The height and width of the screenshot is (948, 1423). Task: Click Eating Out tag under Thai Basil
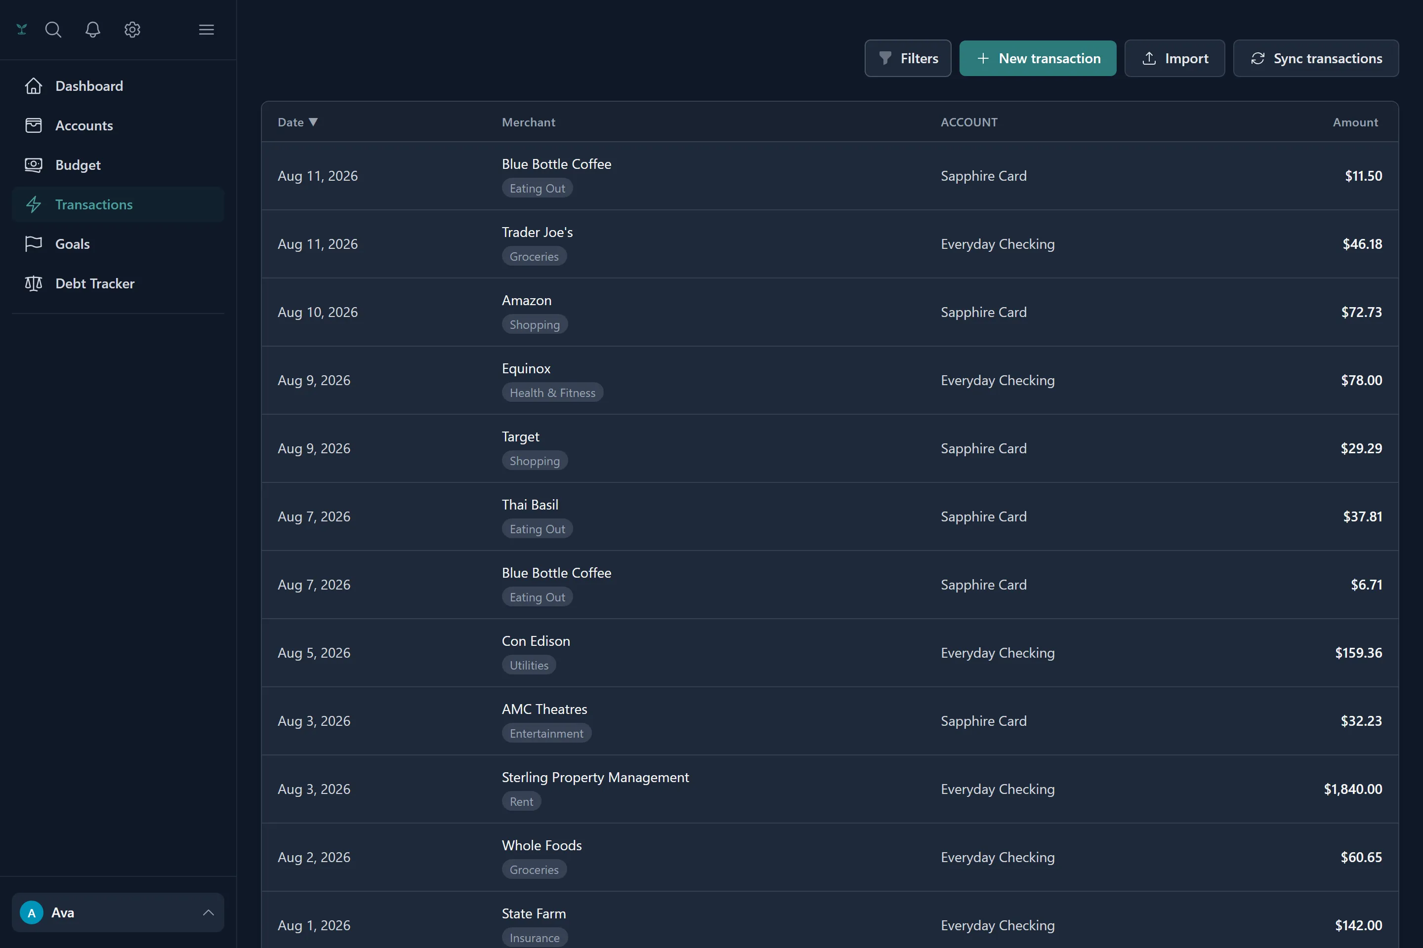(537, 529)
